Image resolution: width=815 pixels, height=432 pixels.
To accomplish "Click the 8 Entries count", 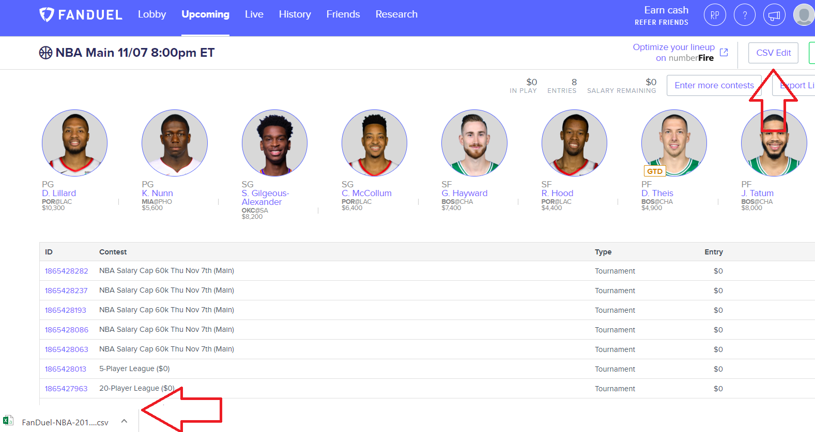I will pyautogui.click(x=574, y=82).
